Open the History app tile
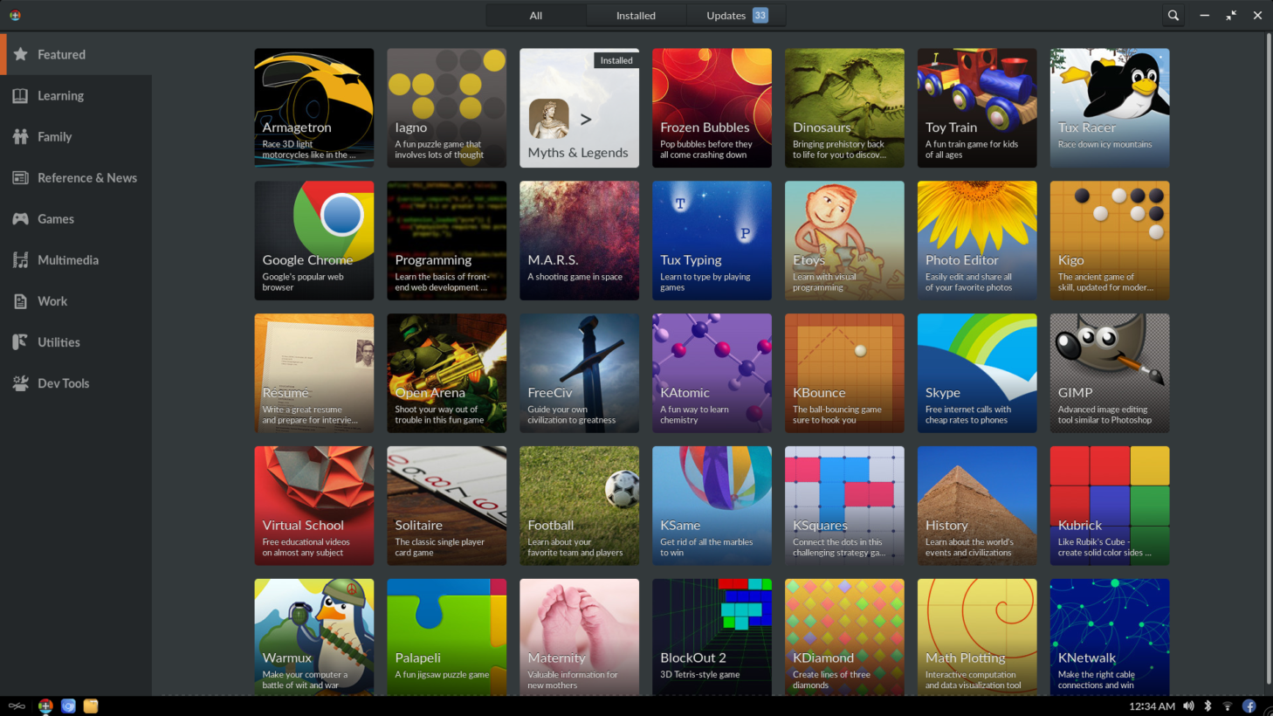The height and width of the screenshot is (716, 1273). point(978,506)
